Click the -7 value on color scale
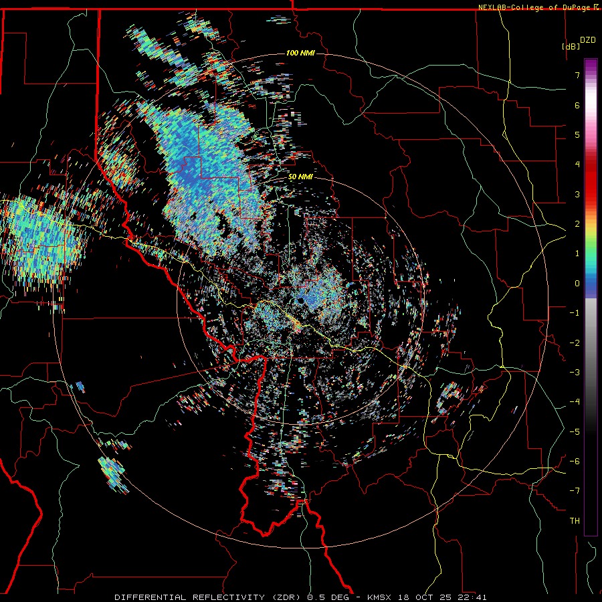Screen dimensions: 602x602 coord(575,491)
